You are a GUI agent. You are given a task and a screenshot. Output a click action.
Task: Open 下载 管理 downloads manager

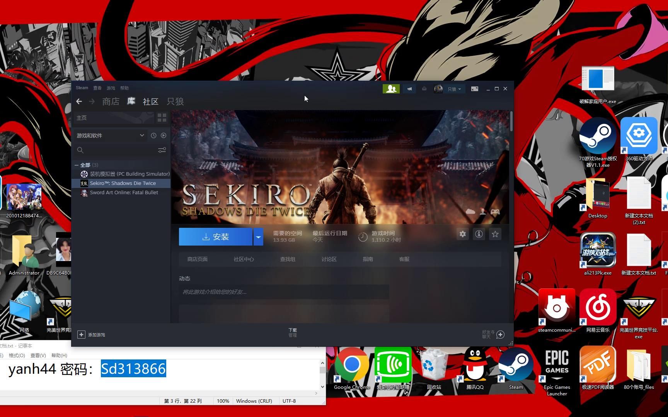tap(293, 332)
